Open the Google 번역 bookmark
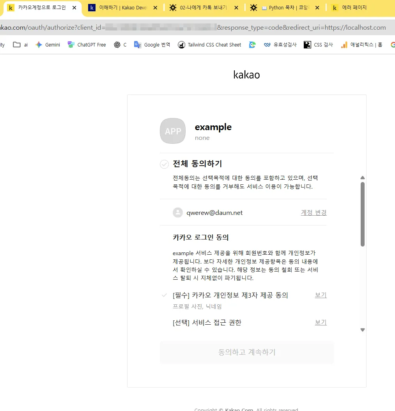The image size is (395, 411). click(x=152, y=45)
